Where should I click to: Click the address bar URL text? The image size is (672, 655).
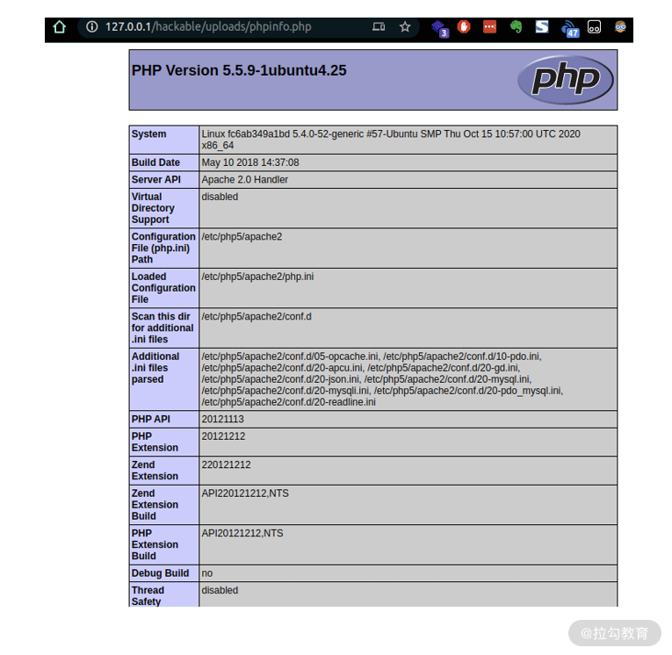[x=208, y=27]
